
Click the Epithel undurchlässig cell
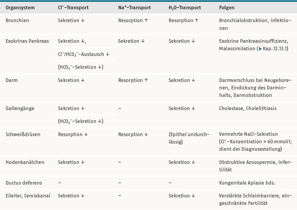tap(189, 138)
